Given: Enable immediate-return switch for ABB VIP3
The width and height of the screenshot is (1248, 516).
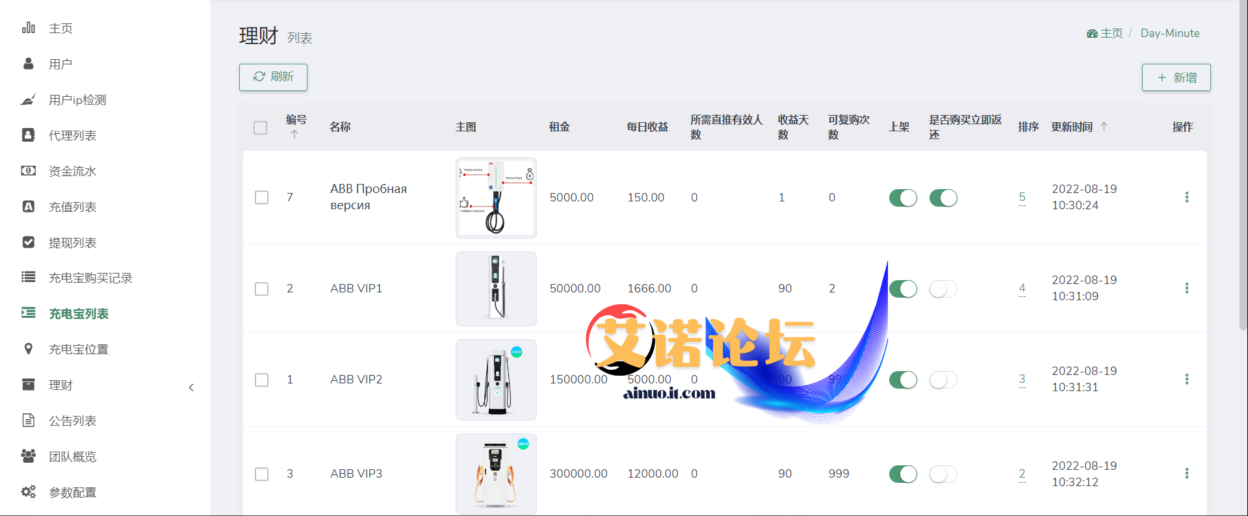Looking at the screenshot, I should tap(943, 474).
